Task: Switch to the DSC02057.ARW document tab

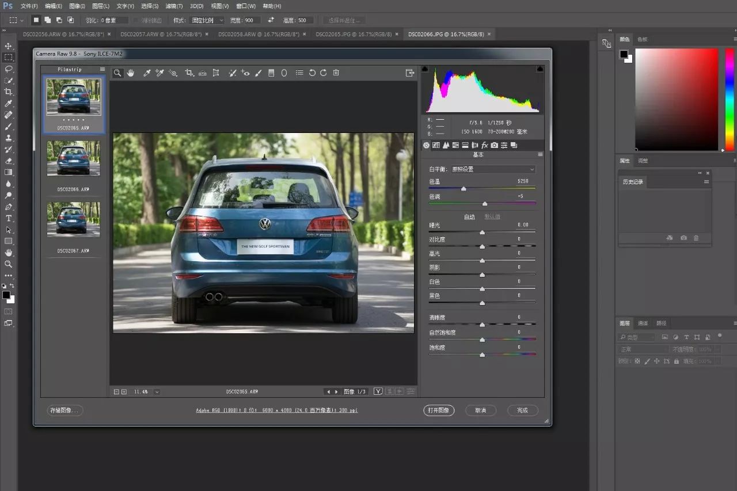Action: [x=161, y=34]
